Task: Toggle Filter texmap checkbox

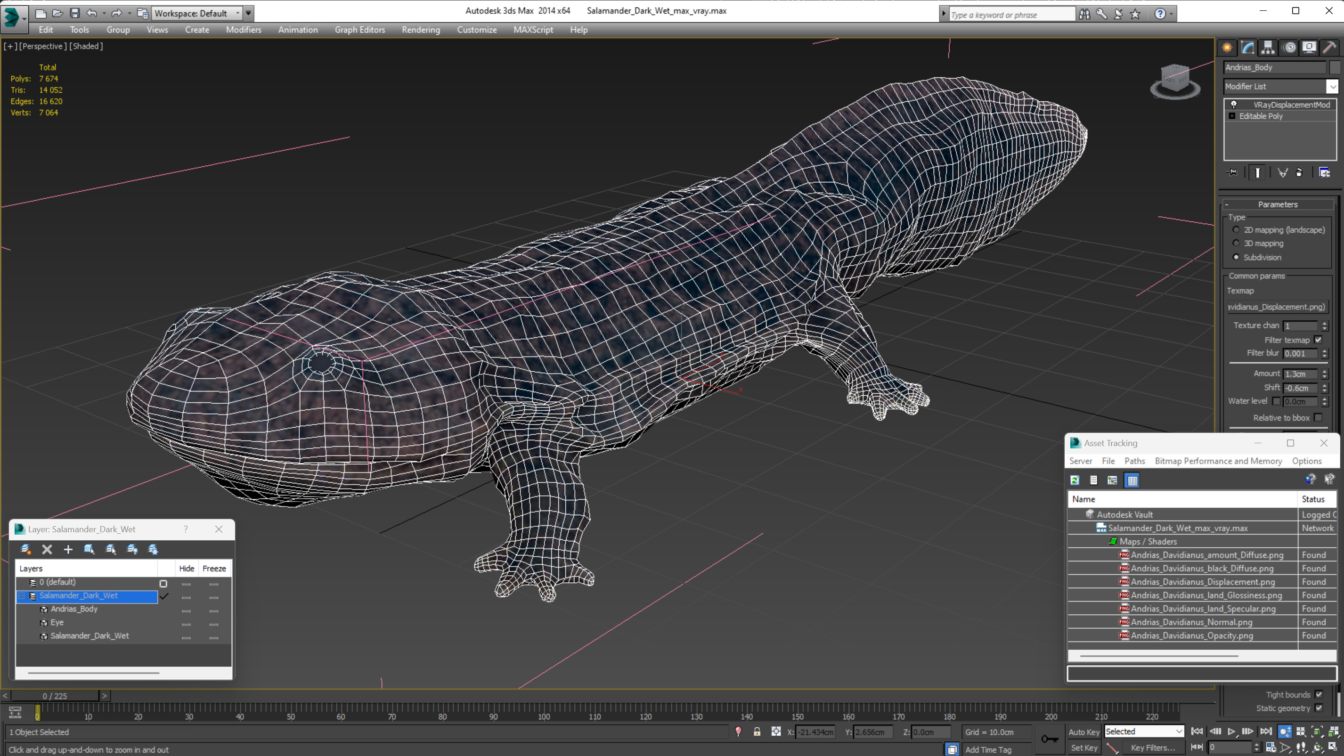Action: coord(1319,340)
